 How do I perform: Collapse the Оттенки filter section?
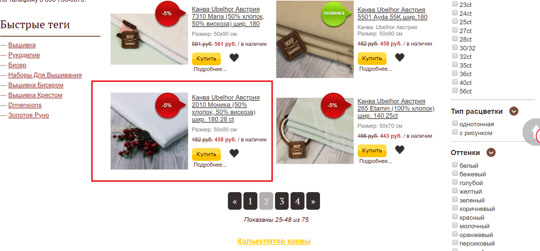(x=491, y=152)
